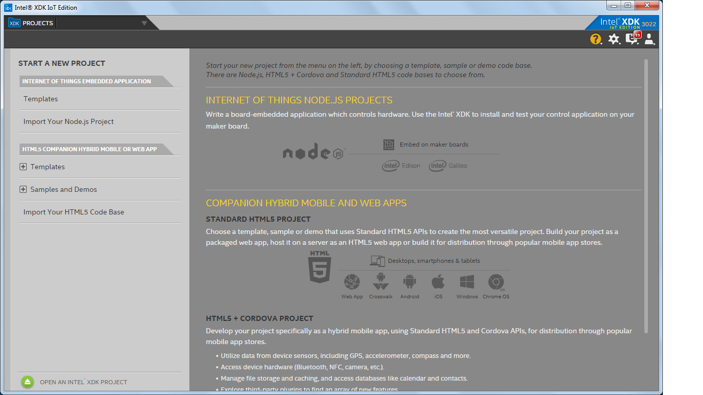The image size is (703, 395).
Task: Click OPEN AN INTEL XDK PROJECT
Action: click(83, 382)
